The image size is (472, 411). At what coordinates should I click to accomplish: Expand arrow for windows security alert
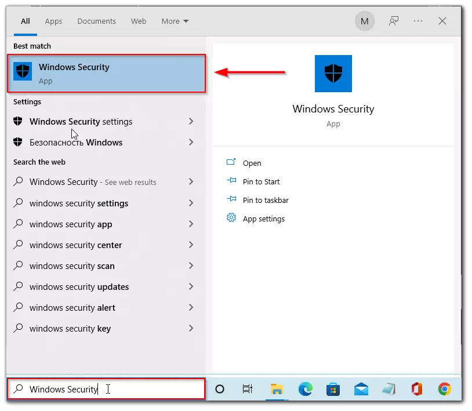(191, 307)
